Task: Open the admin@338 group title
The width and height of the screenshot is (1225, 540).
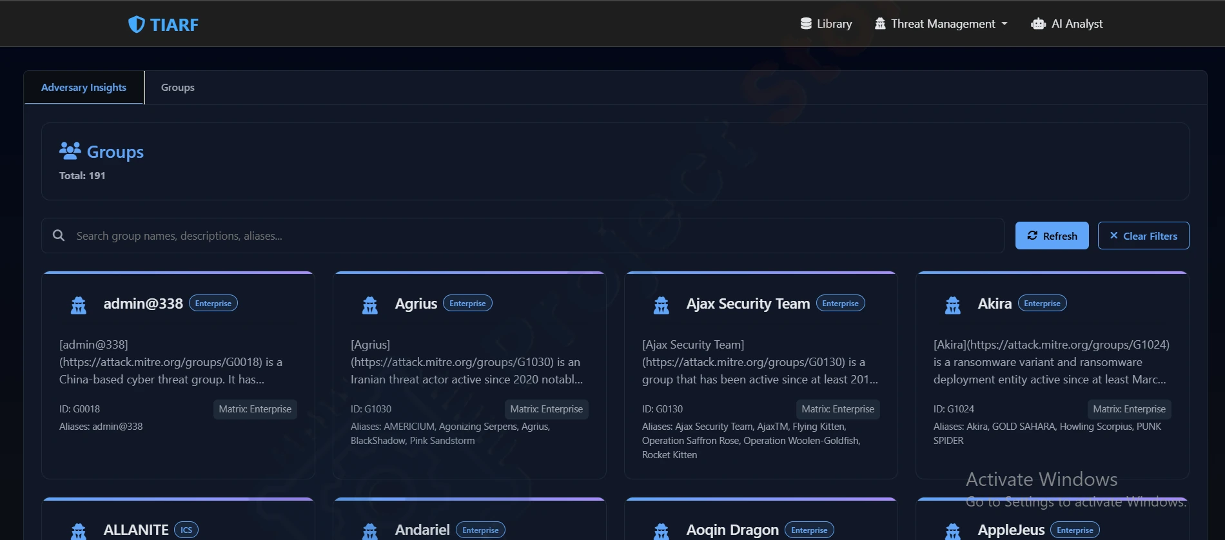Action: point(143,304)
